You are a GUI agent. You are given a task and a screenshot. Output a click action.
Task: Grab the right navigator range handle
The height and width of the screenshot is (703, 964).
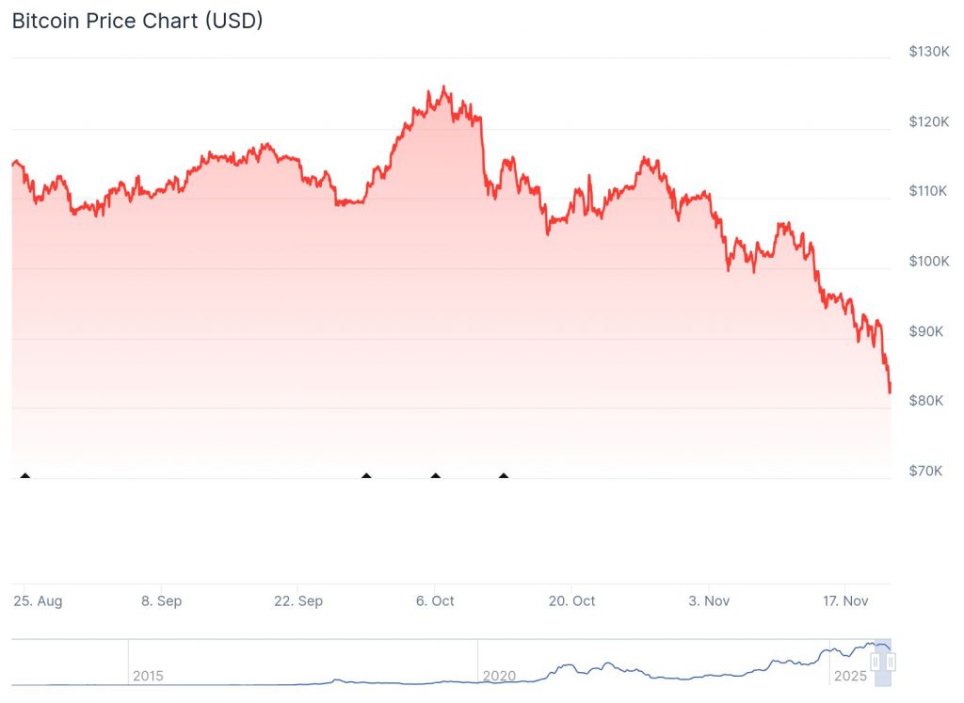pyautogui.click(x=891, y=663)
